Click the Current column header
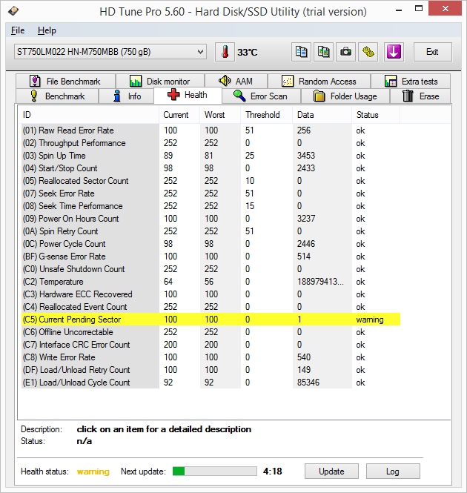The height and width of the screenshot is (493, 467). coord(179,115)
